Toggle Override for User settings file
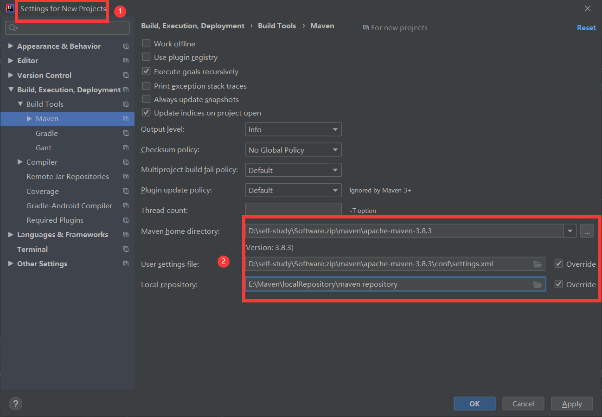 tap(558, 264)
